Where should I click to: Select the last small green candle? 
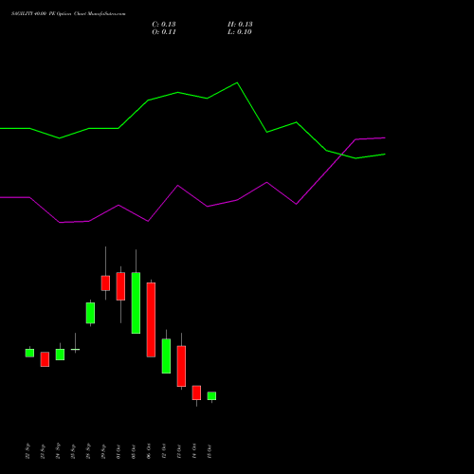(211, 396)
